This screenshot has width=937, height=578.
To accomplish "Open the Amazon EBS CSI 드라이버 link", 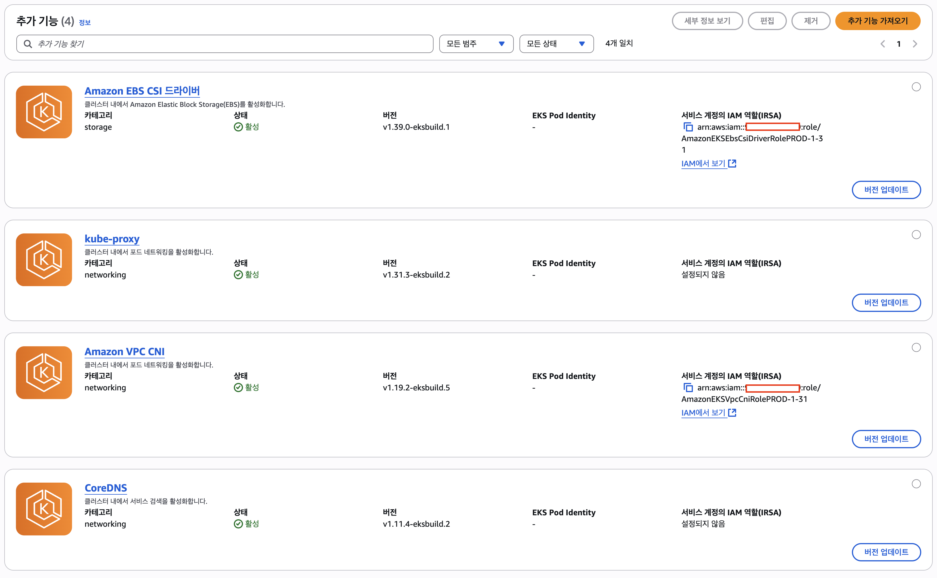I will coord(142,91).
